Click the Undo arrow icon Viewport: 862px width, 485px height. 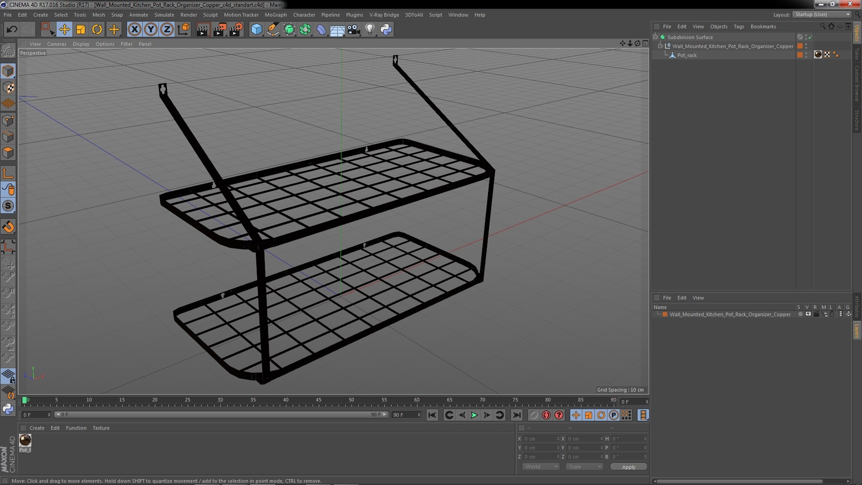pos(12,30)
